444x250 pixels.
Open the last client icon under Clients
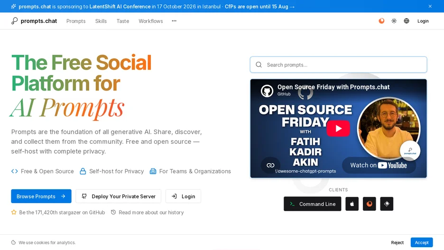387,204
